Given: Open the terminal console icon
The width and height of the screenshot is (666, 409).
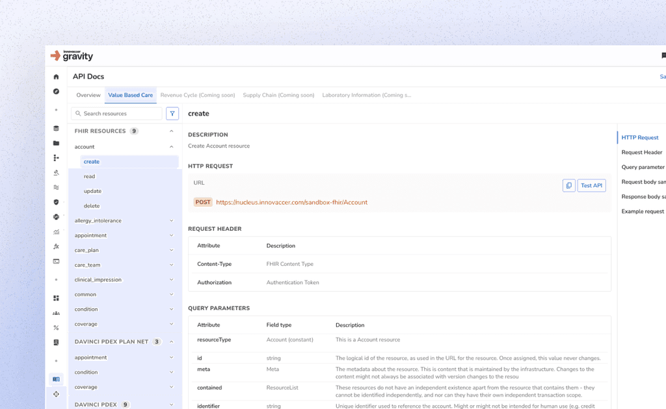Looking at the screenshot, I should (x=56, y=261).
